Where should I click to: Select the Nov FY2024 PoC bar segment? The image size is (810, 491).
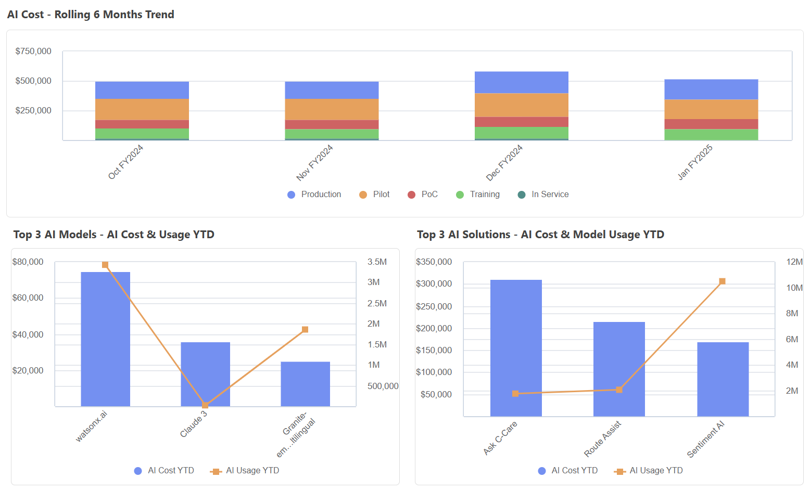click(332, 125)
